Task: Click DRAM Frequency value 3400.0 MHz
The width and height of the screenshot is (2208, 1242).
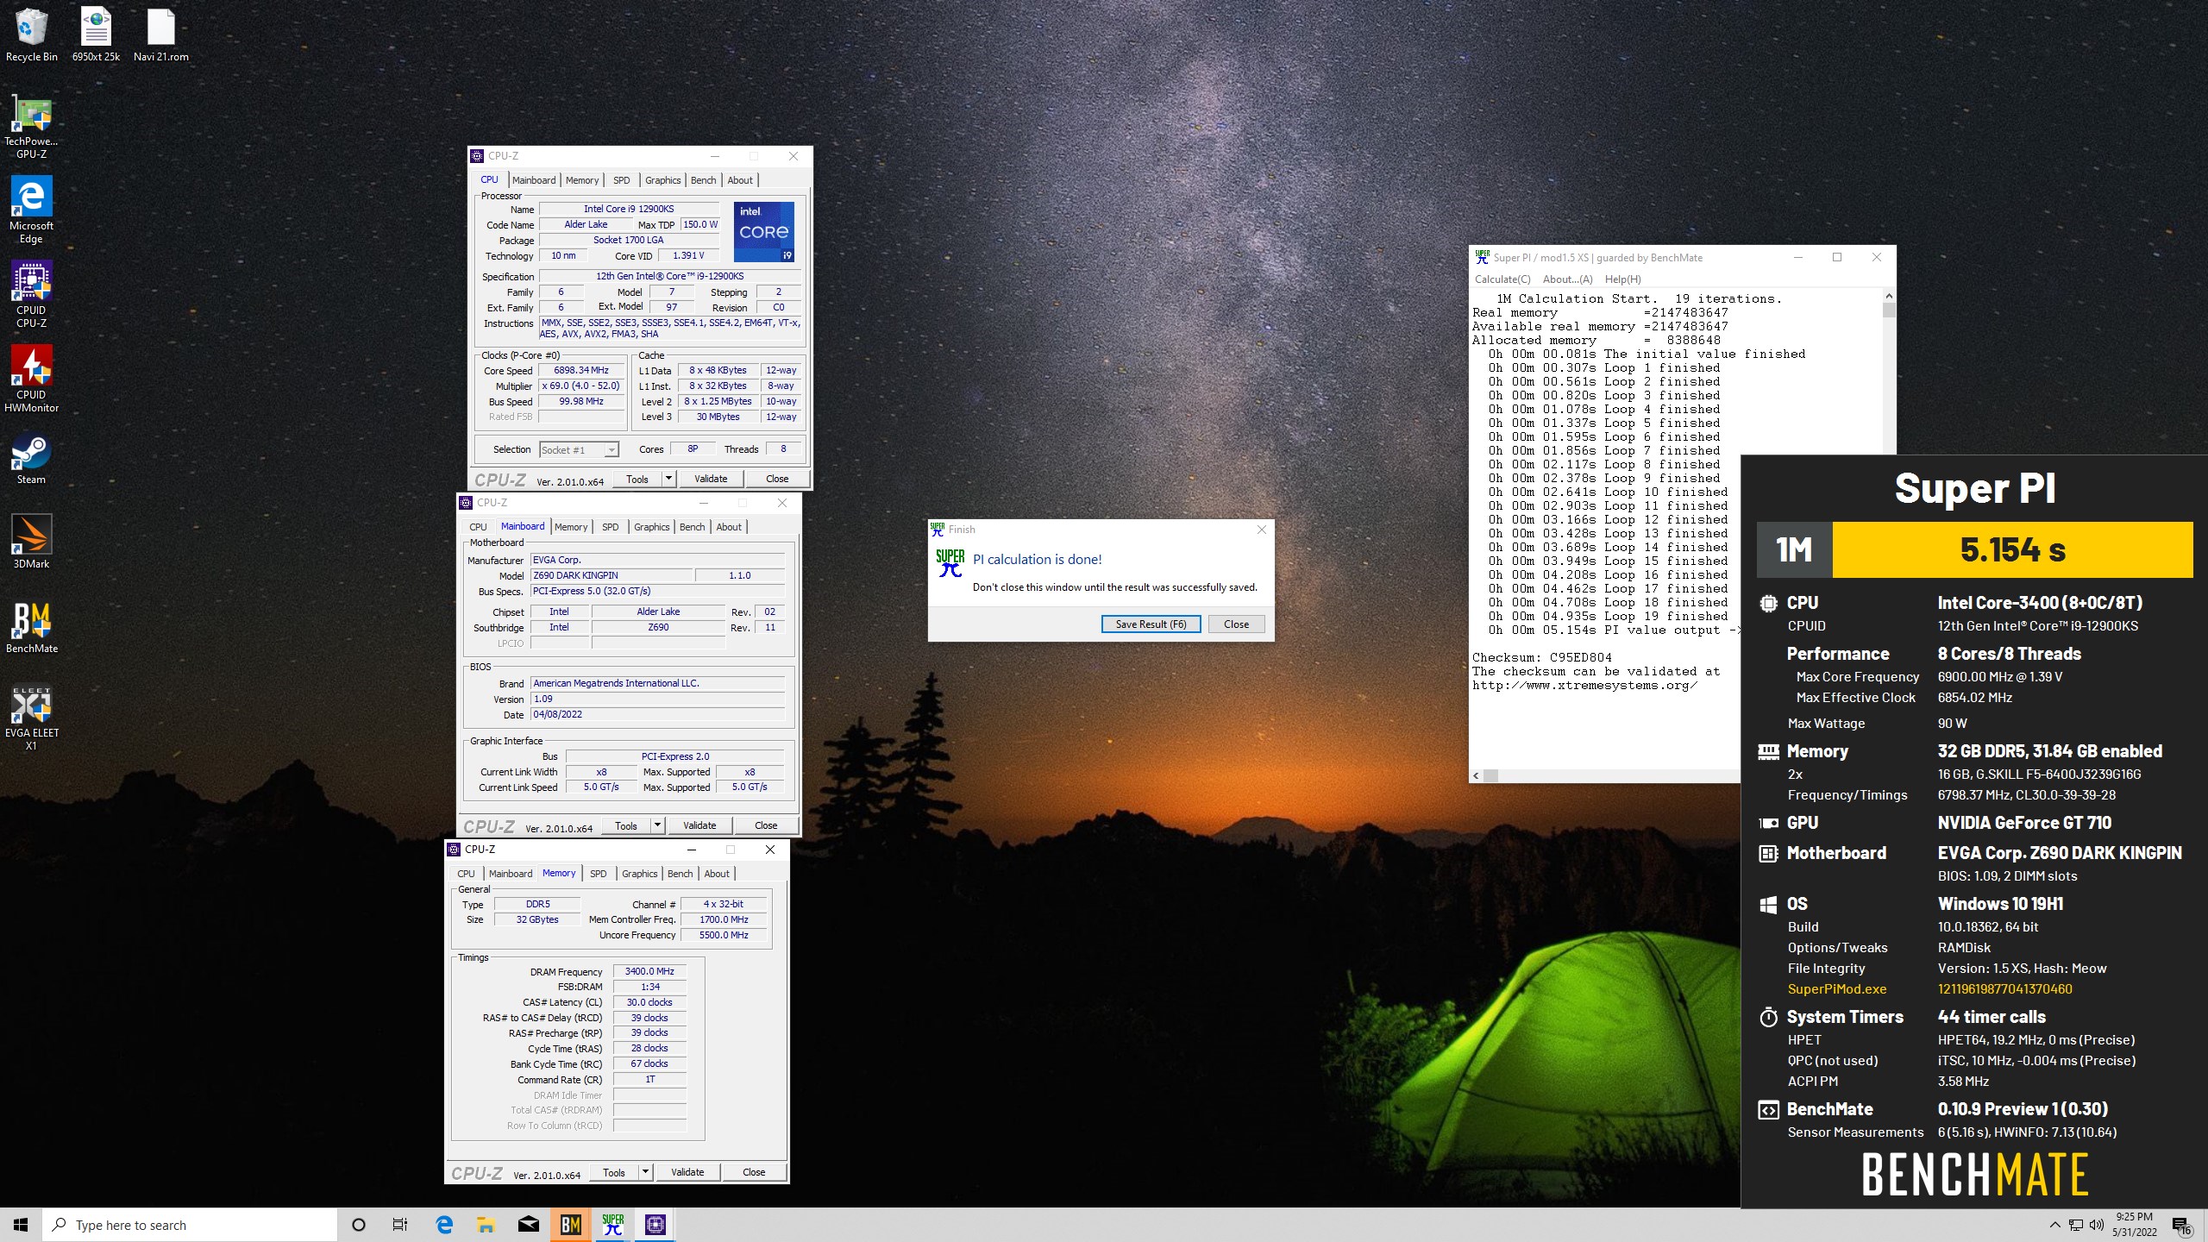Action: [649, 971]
